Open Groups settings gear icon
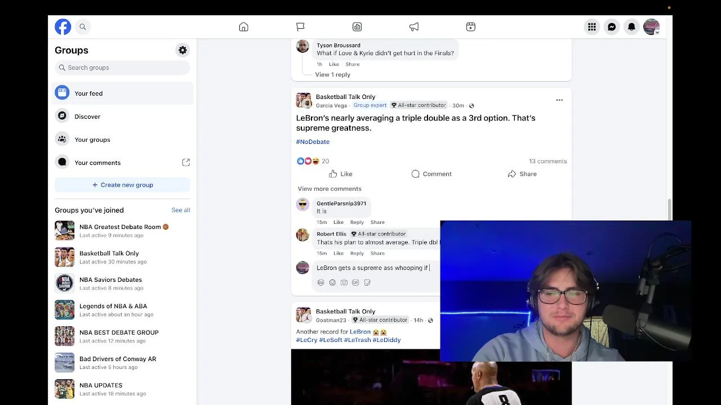721x405 pixels. (x=183, y=50)
